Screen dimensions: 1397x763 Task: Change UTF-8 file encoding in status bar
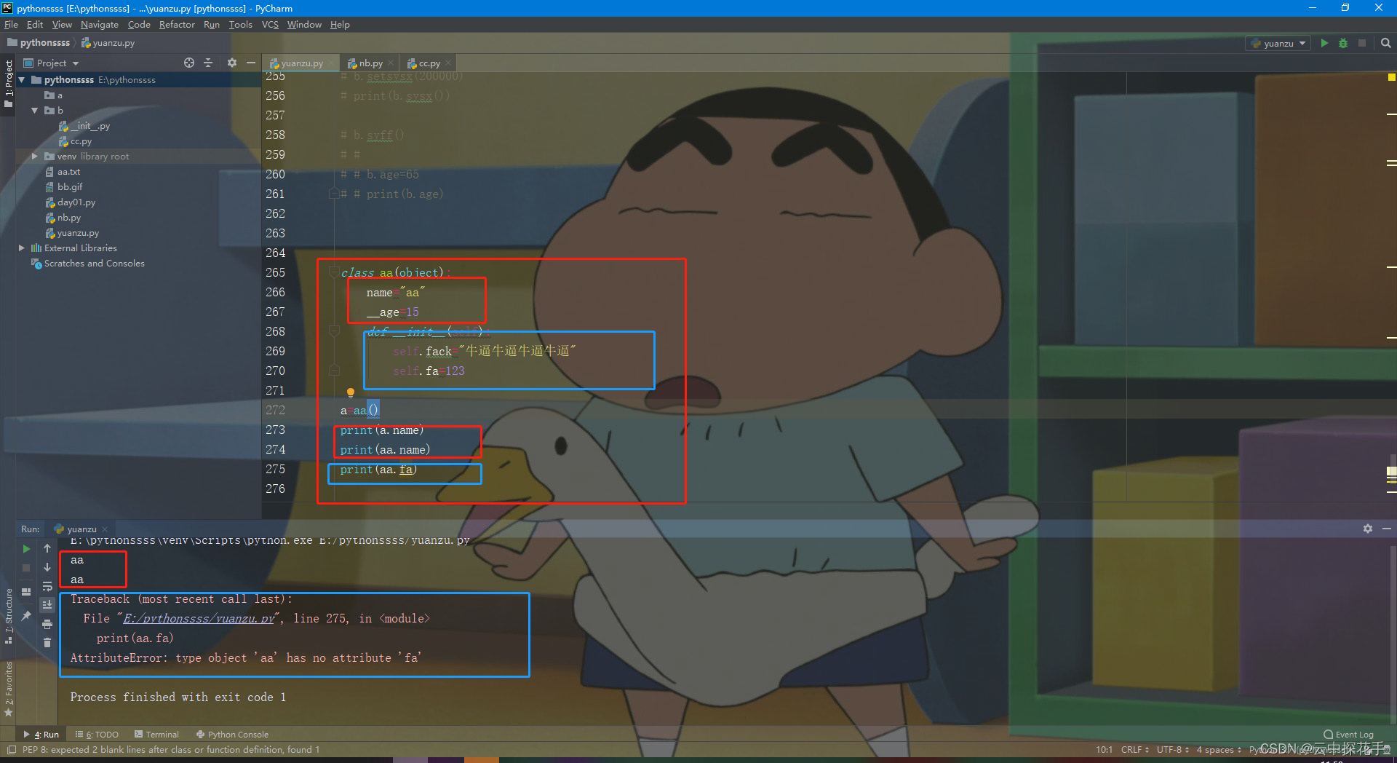click(x=1173, y=750)
